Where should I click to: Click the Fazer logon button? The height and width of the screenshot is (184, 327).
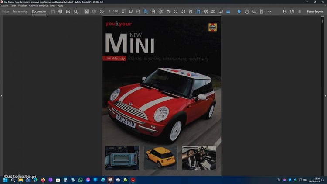tap(315, 11)
